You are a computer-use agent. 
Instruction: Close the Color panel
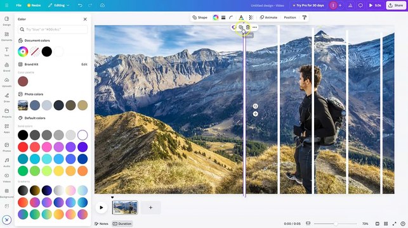point(85,19)
